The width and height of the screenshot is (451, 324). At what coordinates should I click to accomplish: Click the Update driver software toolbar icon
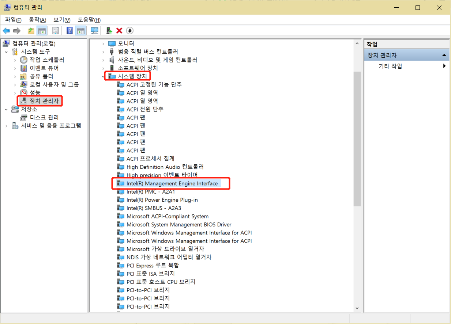click(x=109, y=31)
